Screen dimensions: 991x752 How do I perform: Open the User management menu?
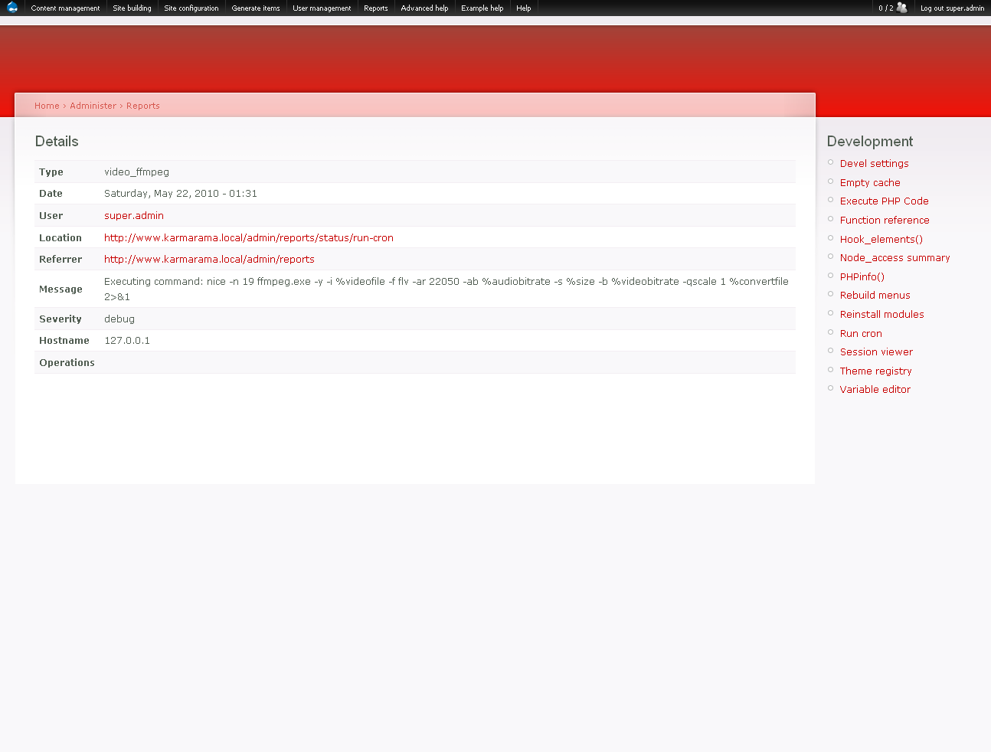[321, 8]
